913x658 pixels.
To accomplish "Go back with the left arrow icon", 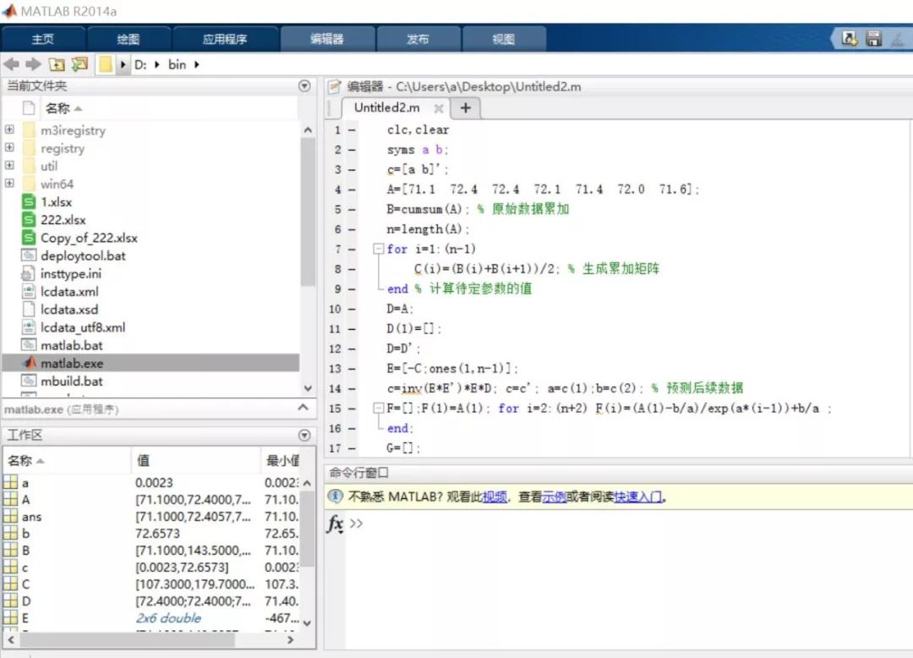I will (11, 64).
